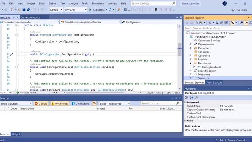The width and height of the screenshot is (252, 142).
Task: Collapse the Advanced property section
Action: [x=185, y=102]
